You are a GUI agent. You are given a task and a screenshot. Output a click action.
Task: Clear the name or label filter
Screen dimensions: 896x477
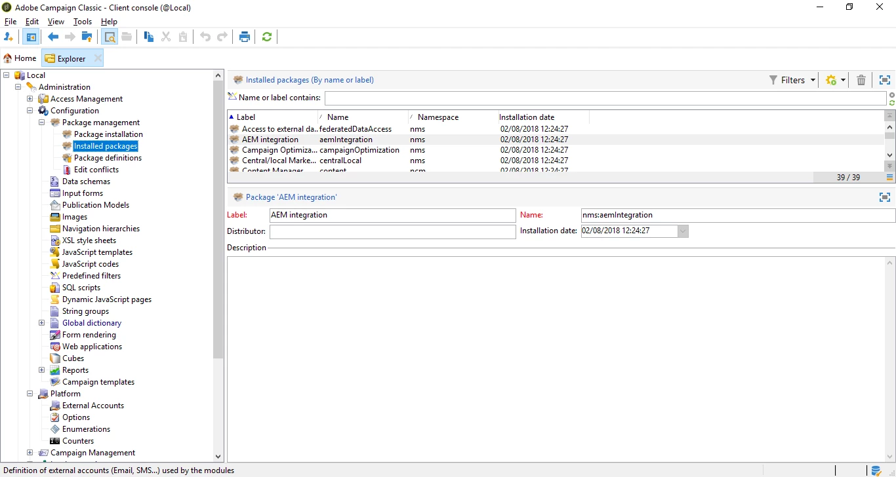(892, 95)
